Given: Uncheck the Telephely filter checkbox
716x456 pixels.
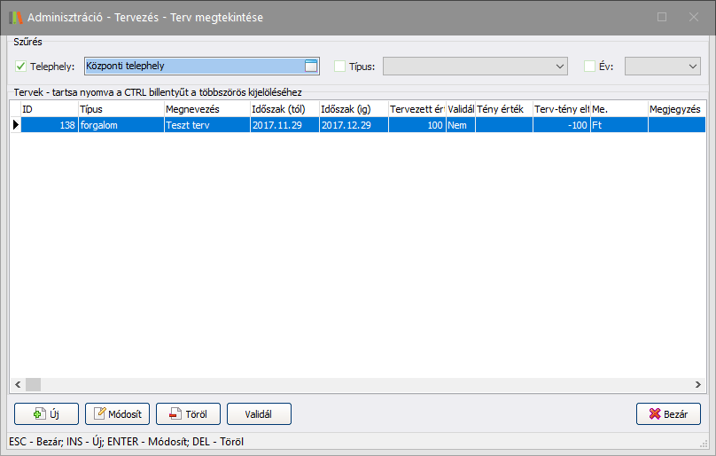Looking at the screenshot, I should [x=21, y=66].
